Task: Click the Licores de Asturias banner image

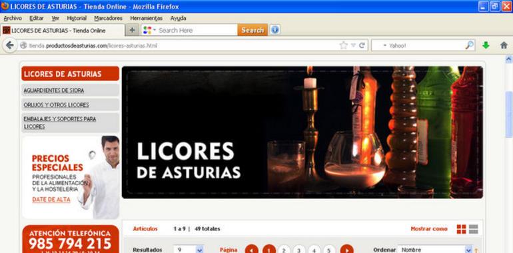Action: click(x=302, y=132)
